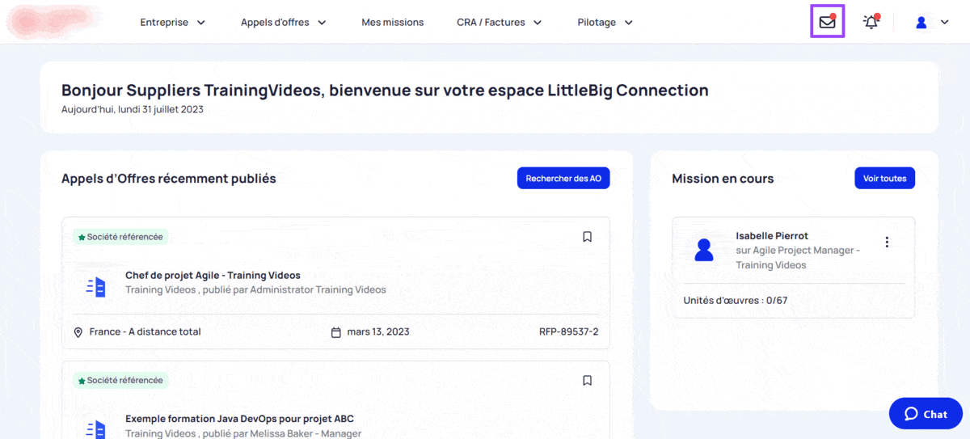Open the Chef de projet Agile - Training Videos title
970x439 pixels.
(213, 276)
